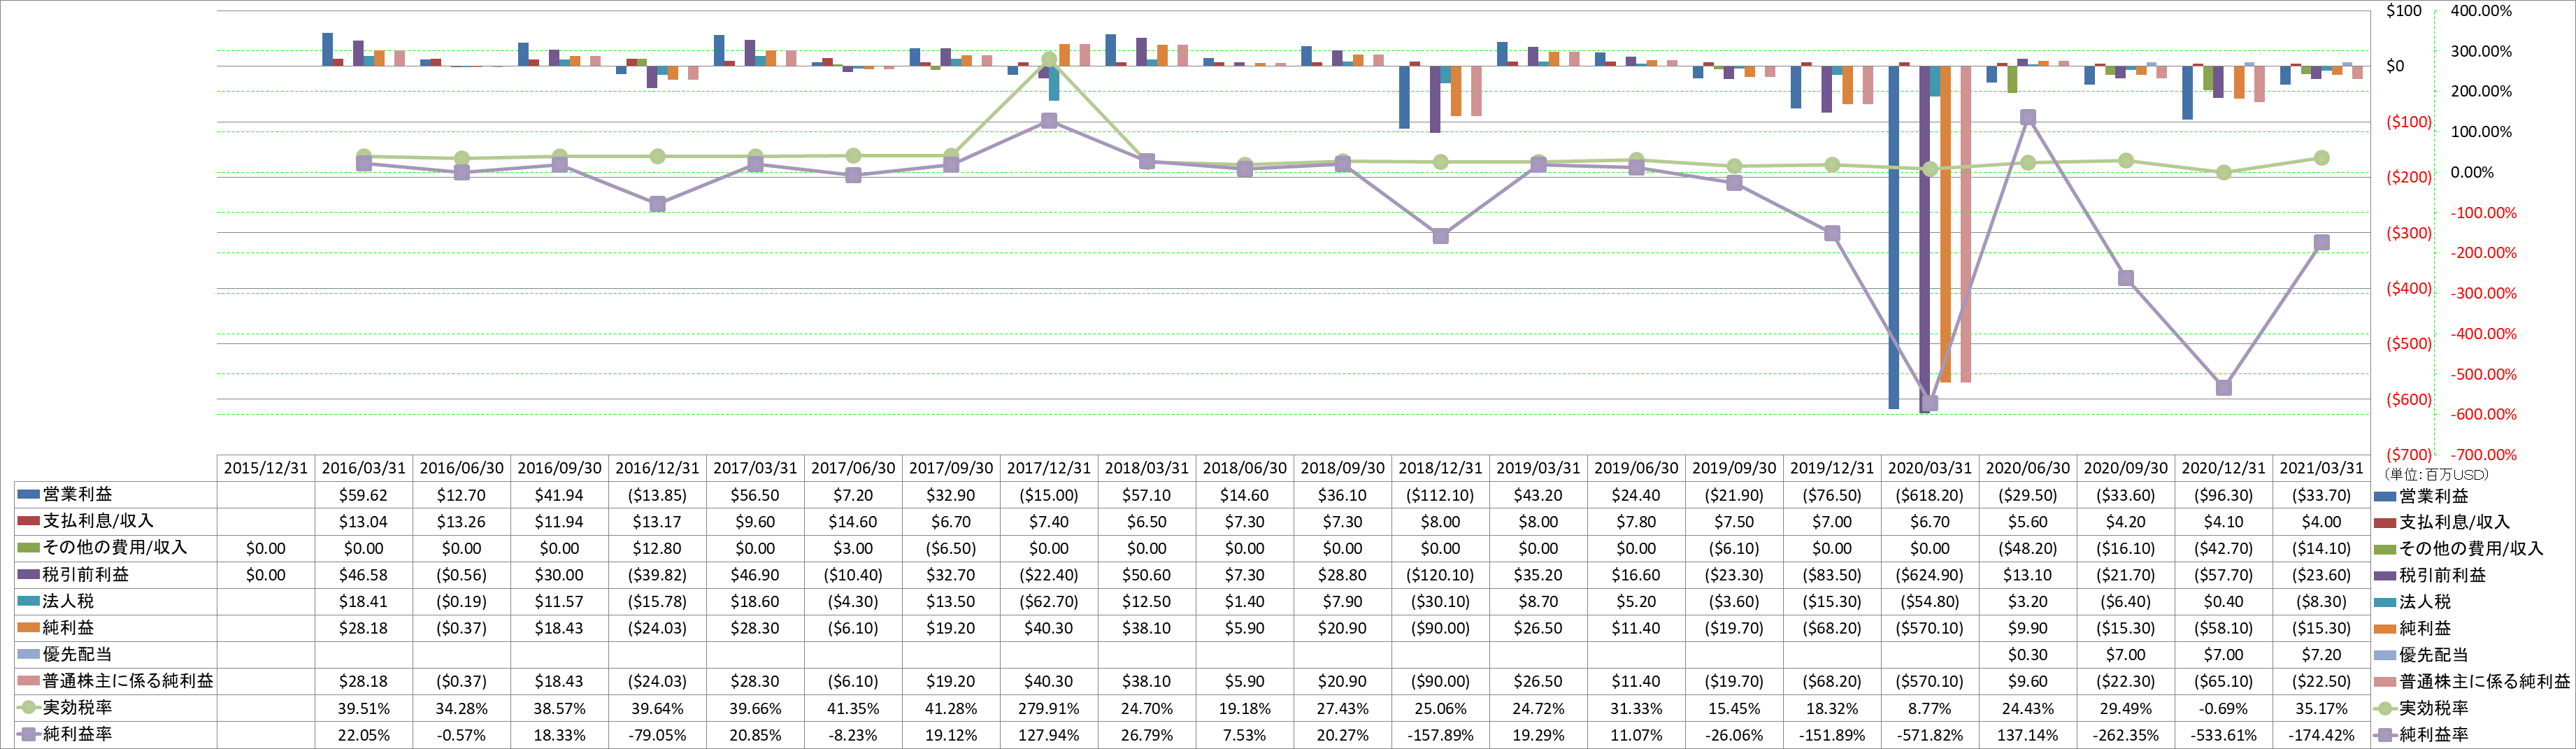Select the 127.94% net margin cell
This screenshot has width=2576, height=749.
click(x=1049, y=735)
